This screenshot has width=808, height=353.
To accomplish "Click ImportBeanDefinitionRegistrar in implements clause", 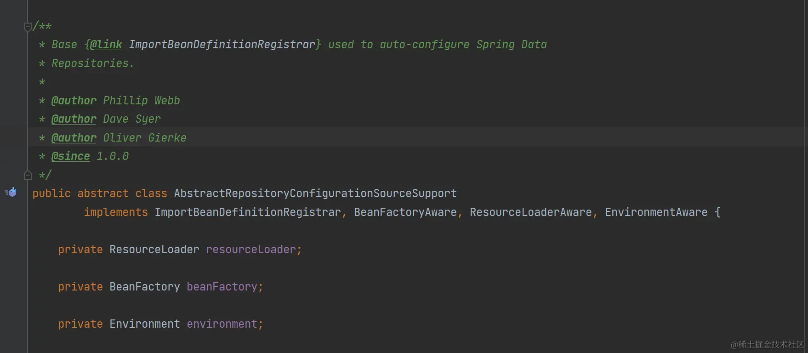I will pyautogui.click(x=248, y=212).
